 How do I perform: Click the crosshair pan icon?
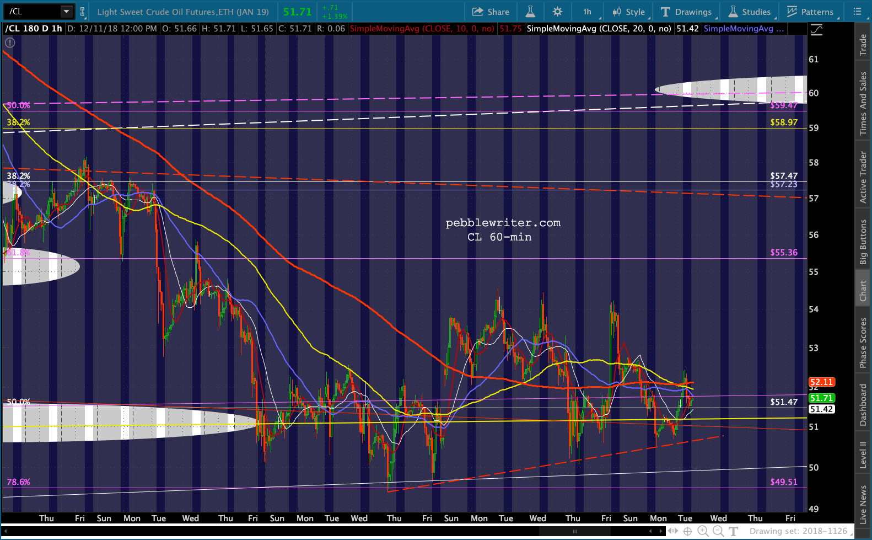point(688,531)
